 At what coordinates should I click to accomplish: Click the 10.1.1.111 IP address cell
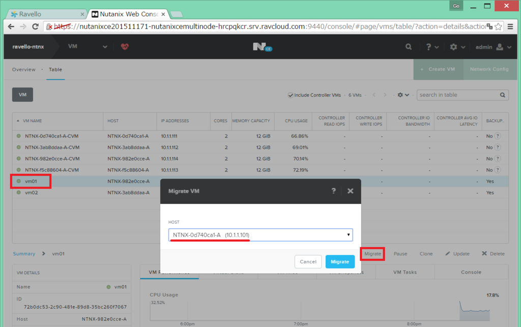tap(169, 136)
